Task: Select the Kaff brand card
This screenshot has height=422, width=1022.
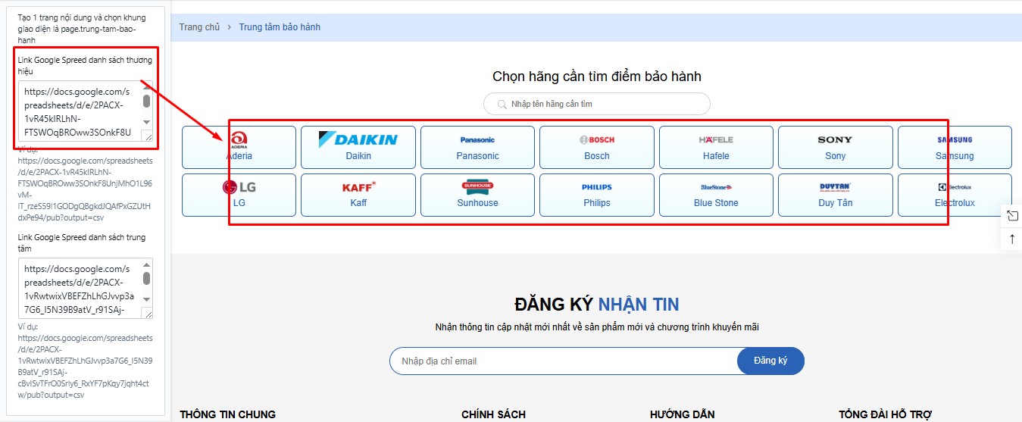Action: [358, 195]
